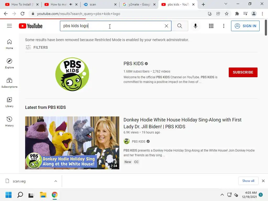Reload the page
Image resolution: width=268 pixels, height=201 pixels.
23,14
